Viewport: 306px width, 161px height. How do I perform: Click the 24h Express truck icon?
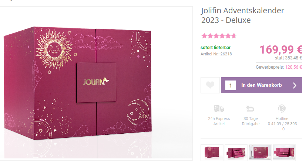219,109
